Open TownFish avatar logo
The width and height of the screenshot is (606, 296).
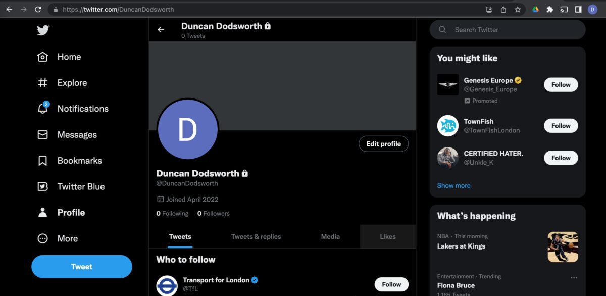click(x=447, y=126)
